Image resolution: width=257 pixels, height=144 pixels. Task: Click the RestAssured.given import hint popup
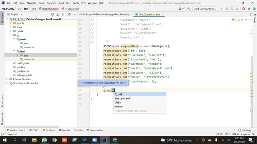point(104,83)
